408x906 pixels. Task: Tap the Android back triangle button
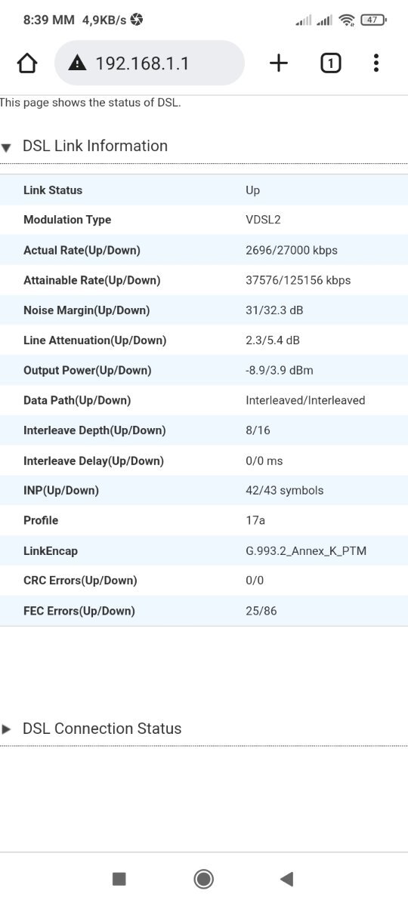[286, 878]
